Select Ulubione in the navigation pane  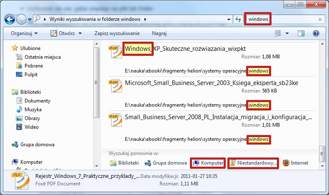click(30, 48)
